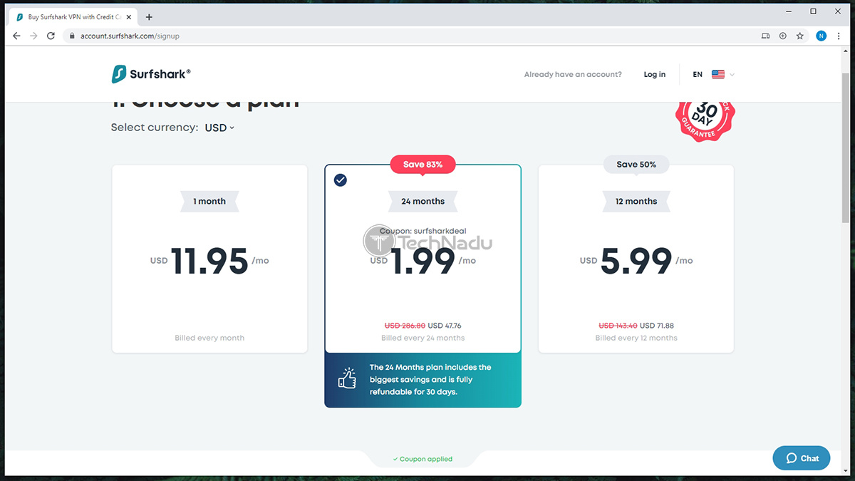The height and width of the screenshot is (481, 855).
Task: Click the USD 47.76 discounted total
Action: click(445, 326)
